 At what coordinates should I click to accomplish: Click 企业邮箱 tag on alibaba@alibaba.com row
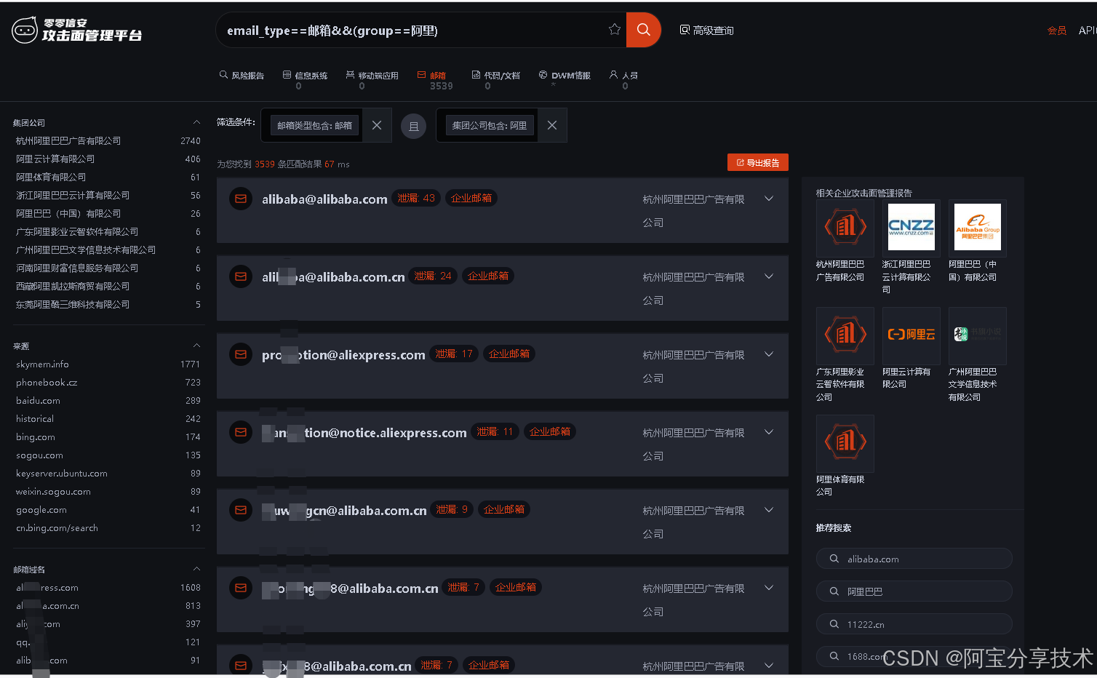(471, 198)
